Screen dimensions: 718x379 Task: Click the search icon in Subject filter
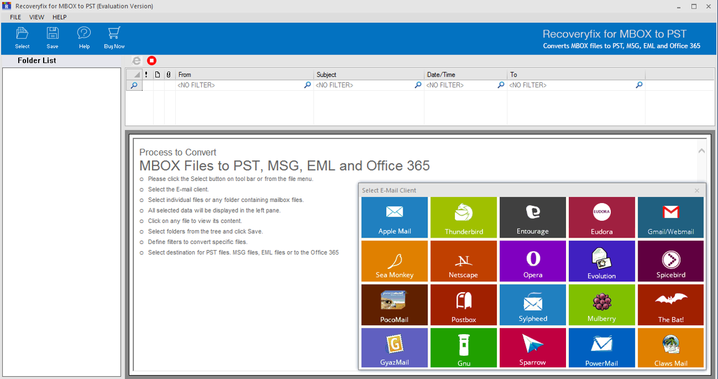click(x=419, y=85)
